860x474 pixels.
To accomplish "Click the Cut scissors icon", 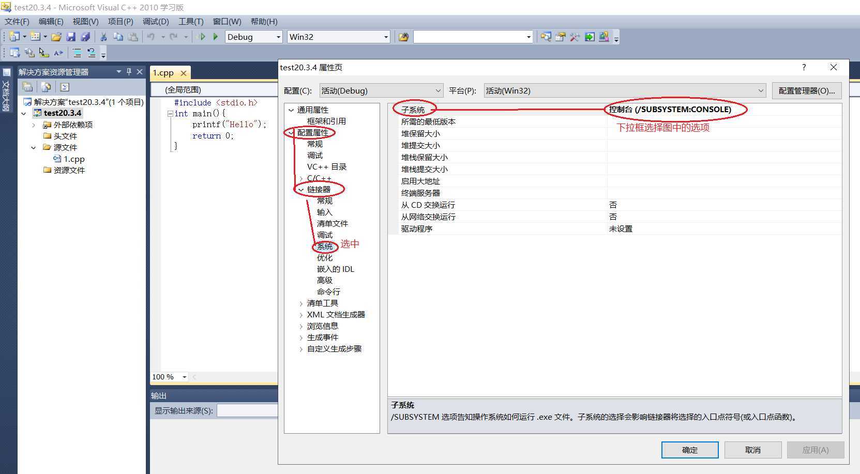I will point(103,37).
